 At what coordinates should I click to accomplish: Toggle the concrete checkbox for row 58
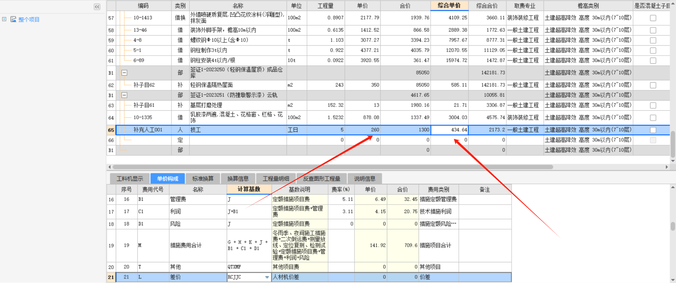(653, 30)
